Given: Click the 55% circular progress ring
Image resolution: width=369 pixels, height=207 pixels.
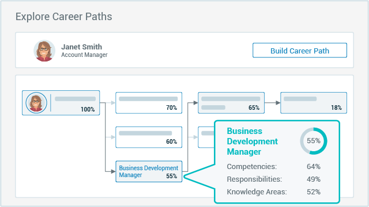Looking at the screenshot, I should coord(314,141).
